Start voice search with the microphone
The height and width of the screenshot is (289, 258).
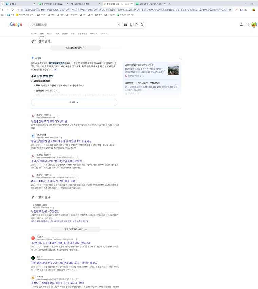point(131,25)
